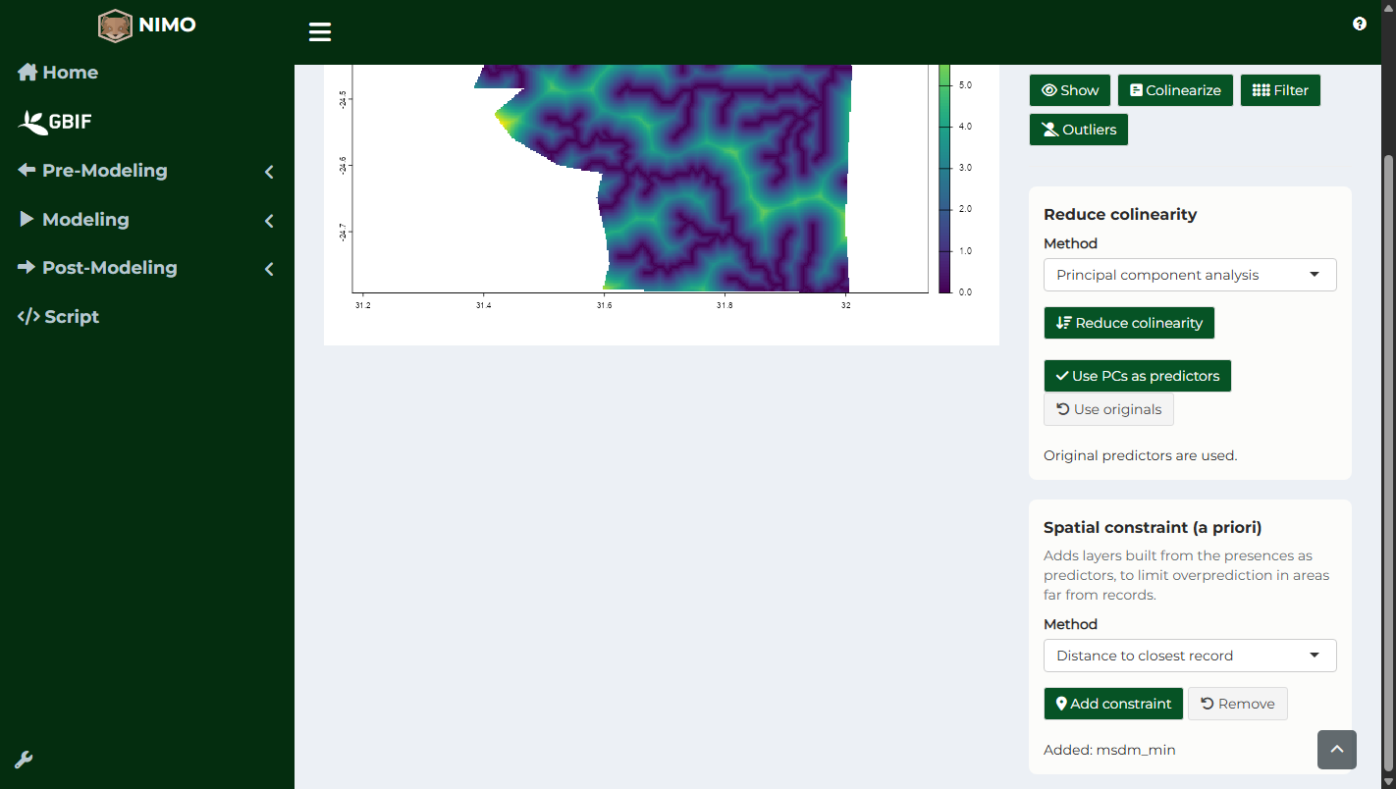
Task: Click the Show button
Action: (1070, 90)
